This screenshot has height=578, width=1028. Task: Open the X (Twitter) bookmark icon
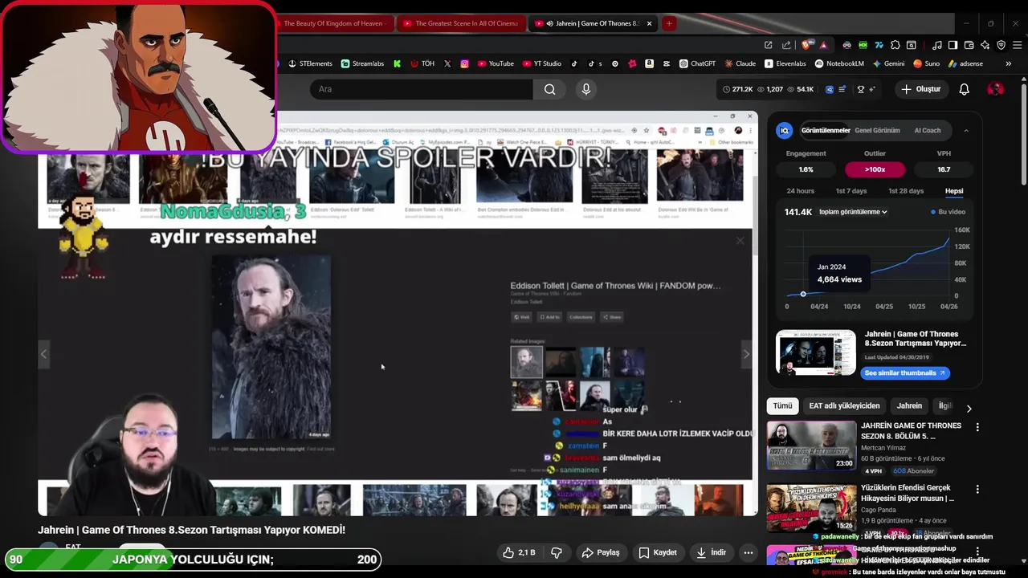click(x=447, y=63)
